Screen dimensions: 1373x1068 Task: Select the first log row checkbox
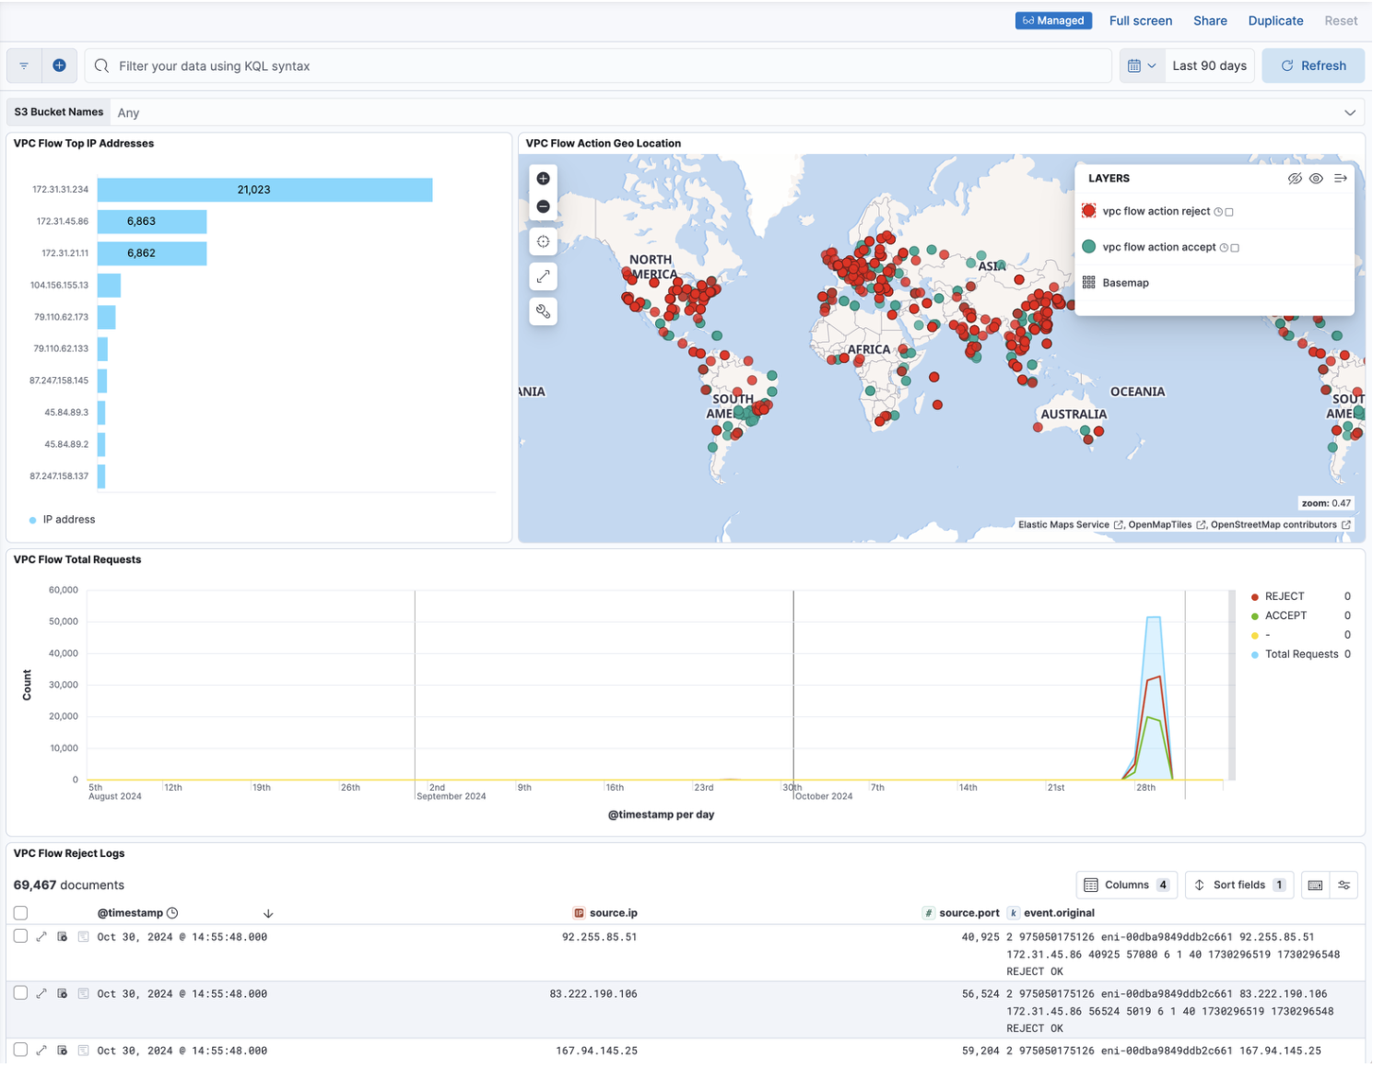pyautogui.click(x=20, y=936)
